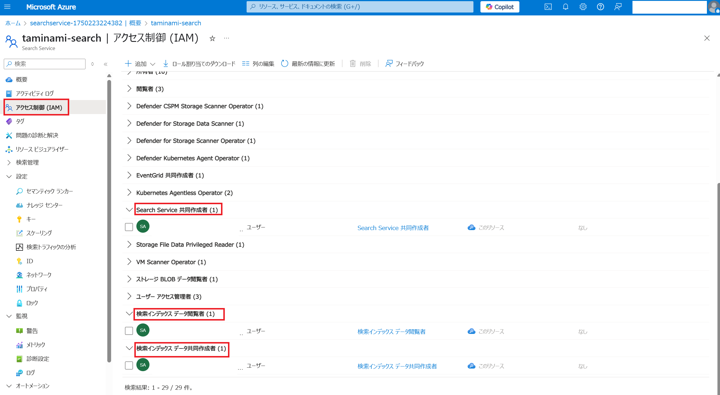Image resolution: width=720 pixels, height=395 pixels.
Task: Open 列の編集 column editor
Action: click(258, 64)
